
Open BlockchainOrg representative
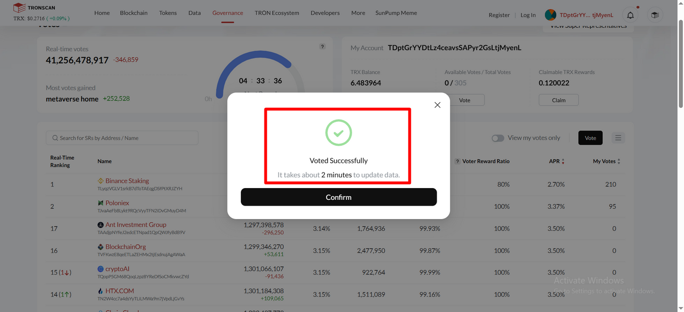126,247
